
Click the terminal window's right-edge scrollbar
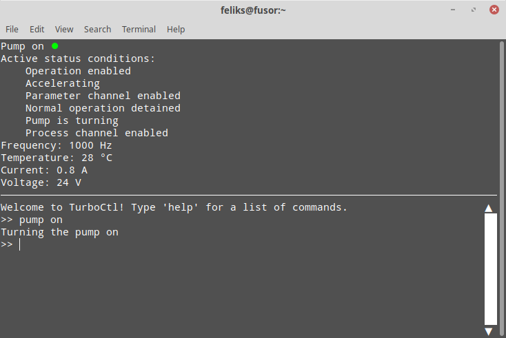(x=502, y=189)
